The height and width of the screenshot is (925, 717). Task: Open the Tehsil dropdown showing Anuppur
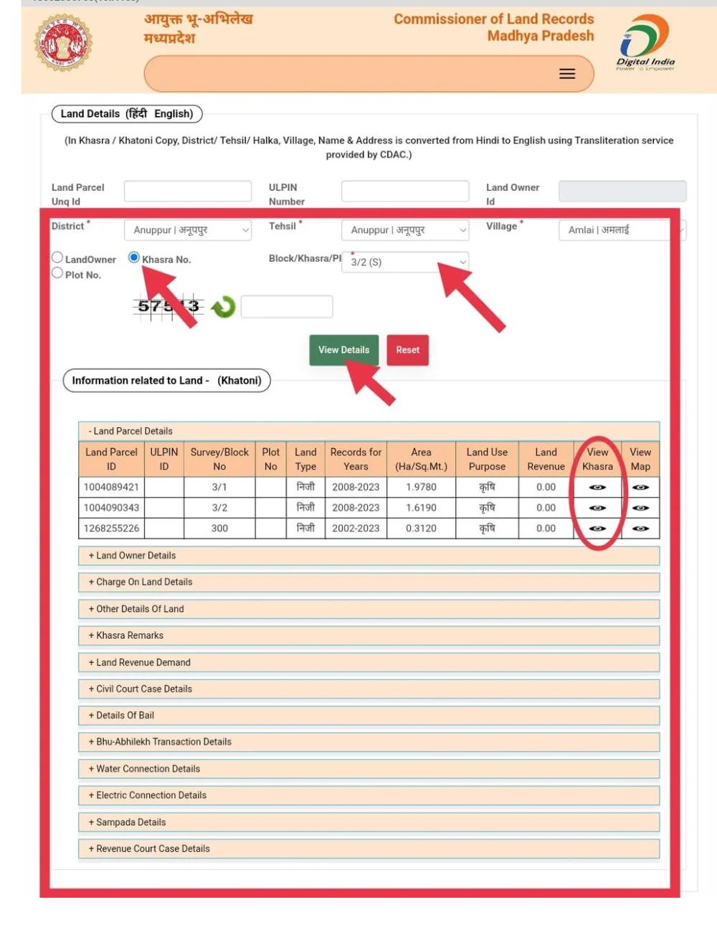point(405,230)
